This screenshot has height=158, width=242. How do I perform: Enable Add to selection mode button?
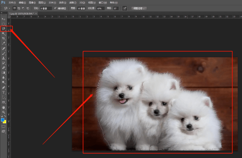pos(19,8)
